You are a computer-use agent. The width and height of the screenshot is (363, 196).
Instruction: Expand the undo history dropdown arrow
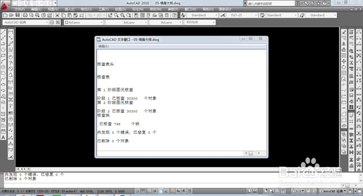pos(94,15)
